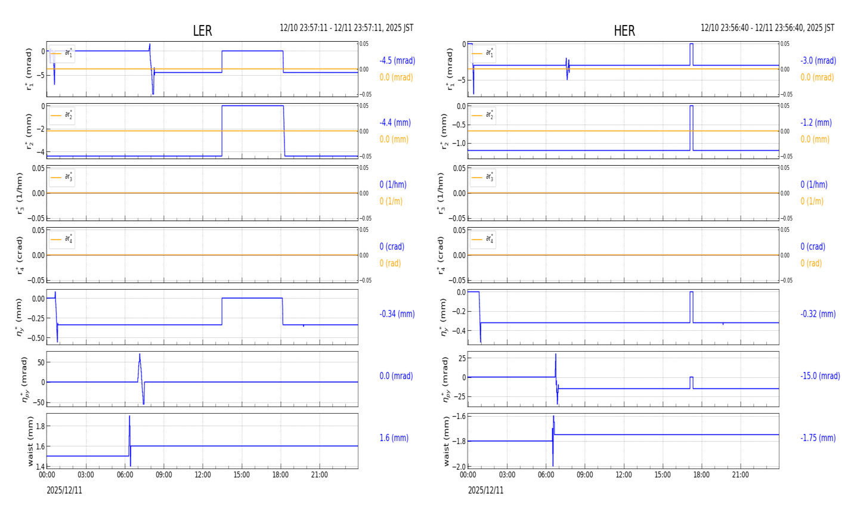Click the "12:00" x-axis tick under LER
The width and height of the screenshot is (842, 515).
tap(203, 475)
